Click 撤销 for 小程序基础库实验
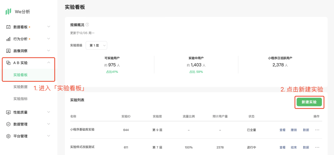The height and width of the screenshot is (155, 334). click(x=294, y=130)
